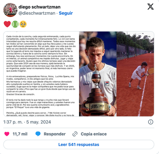Click the Copia enlace label

click(94, 134)
